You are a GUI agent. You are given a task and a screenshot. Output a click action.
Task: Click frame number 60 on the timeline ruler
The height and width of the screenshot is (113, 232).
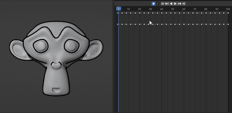(184, 9)
